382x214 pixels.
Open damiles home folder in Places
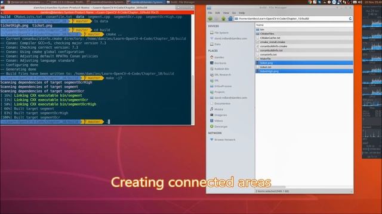tap(219, 57)
